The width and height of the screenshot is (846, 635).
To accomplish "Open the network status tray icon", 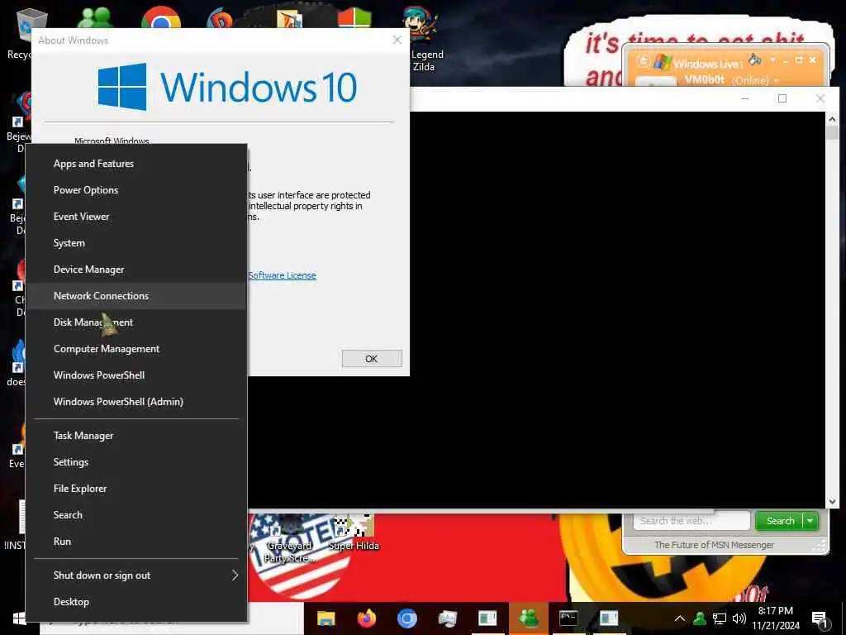I will (x=720, y=618).
